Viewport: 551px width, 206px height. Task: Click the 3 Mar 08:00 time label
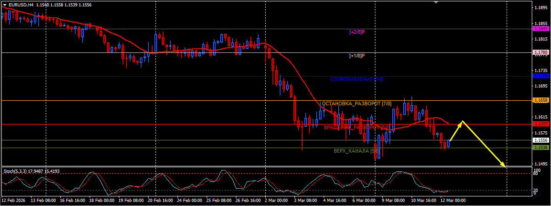(x=305, y=200)
